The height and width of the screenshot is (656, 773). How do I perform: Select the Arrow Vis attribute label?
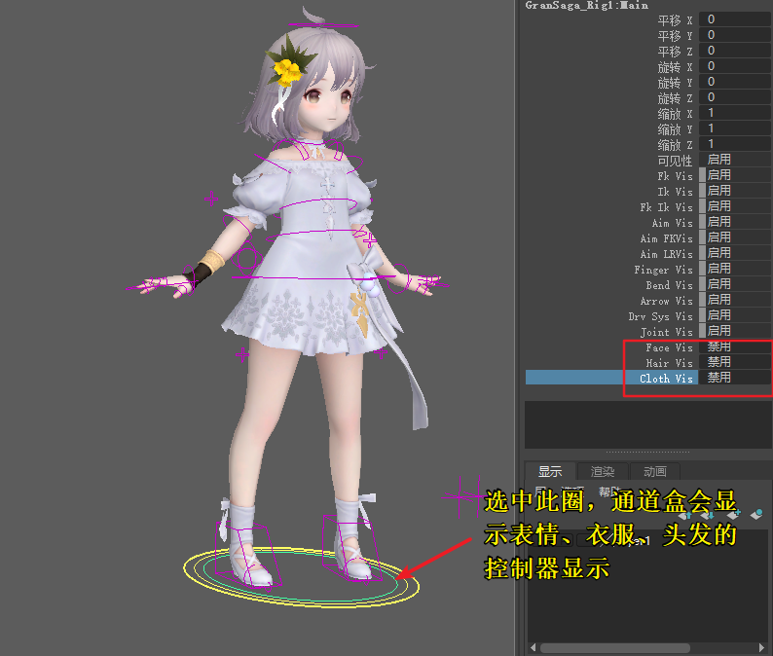click(667, 301)
